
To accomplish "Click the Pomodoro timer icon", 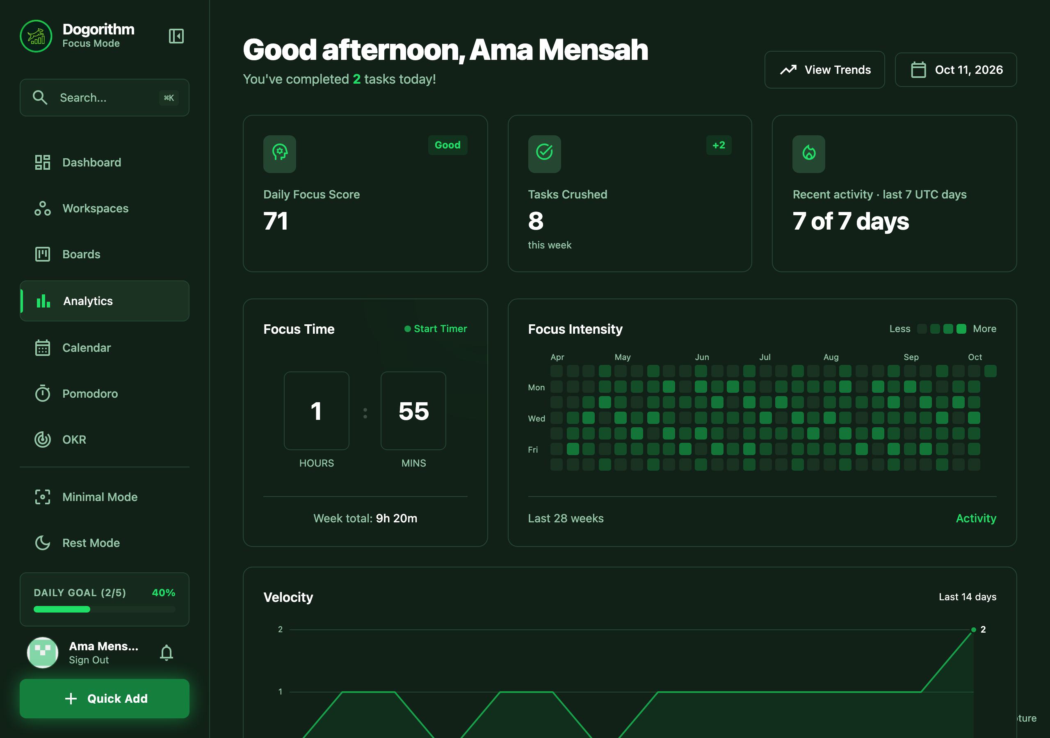I will click(43, 393).
